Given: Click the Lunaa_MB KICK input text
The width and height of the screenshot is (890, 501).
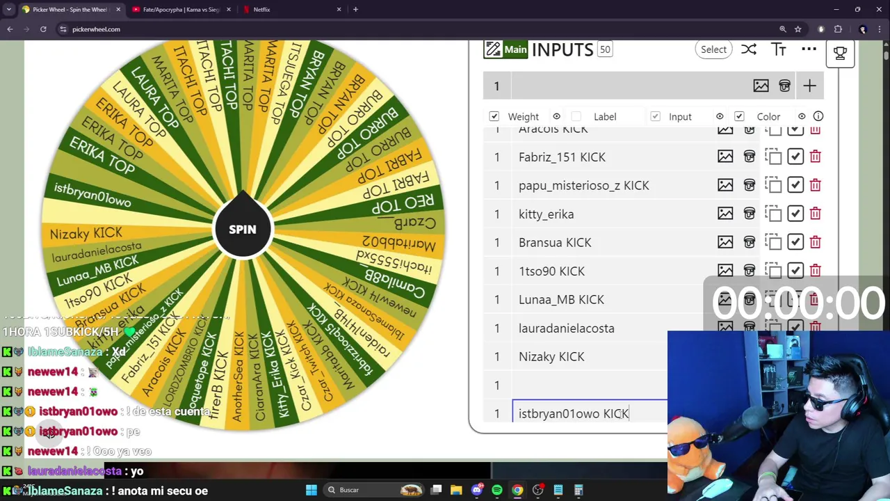Looking at the screenshot, I should (x=561, y=300).
